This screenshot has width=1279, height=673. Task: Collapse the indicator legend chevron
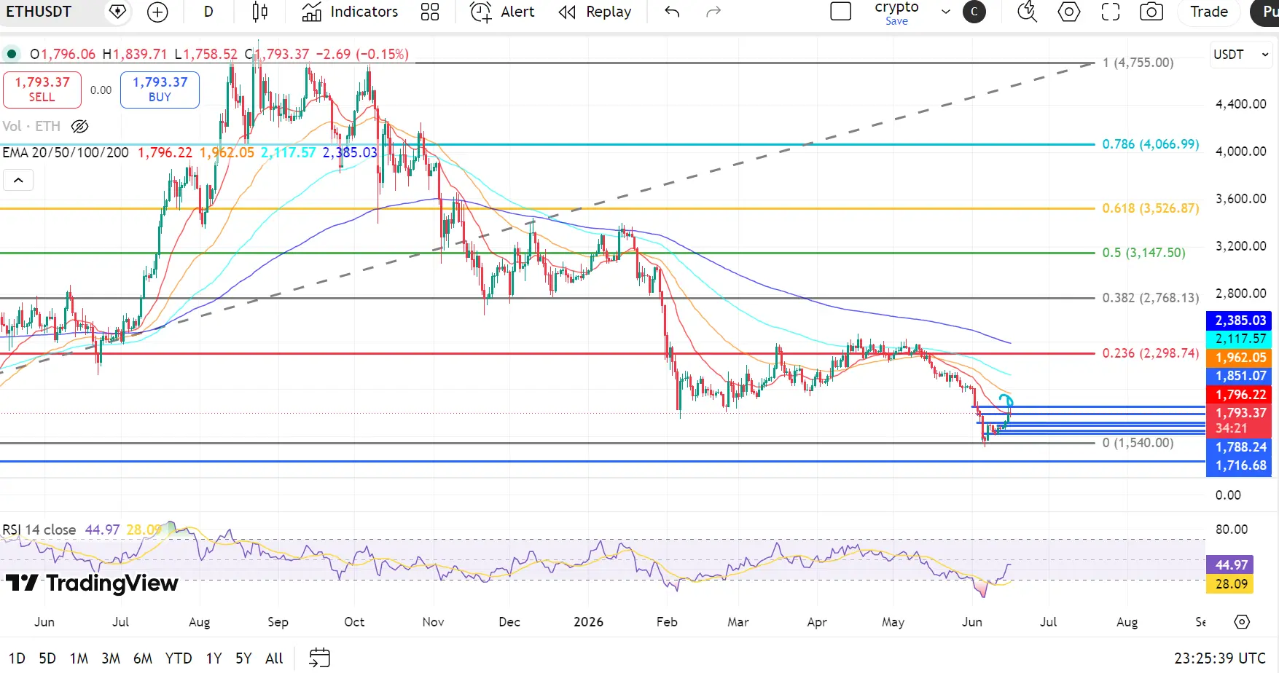(18, 180)
